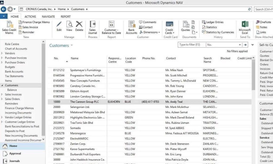Sort by the Contact column header
The width and height of the screenshot is (273, 164).
(x=171, y=58)
